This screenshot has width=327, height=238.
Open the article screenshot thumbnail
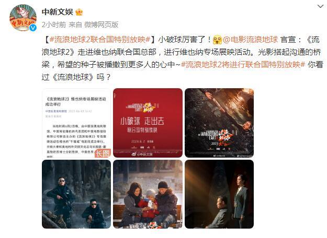(x=76, y=123)
